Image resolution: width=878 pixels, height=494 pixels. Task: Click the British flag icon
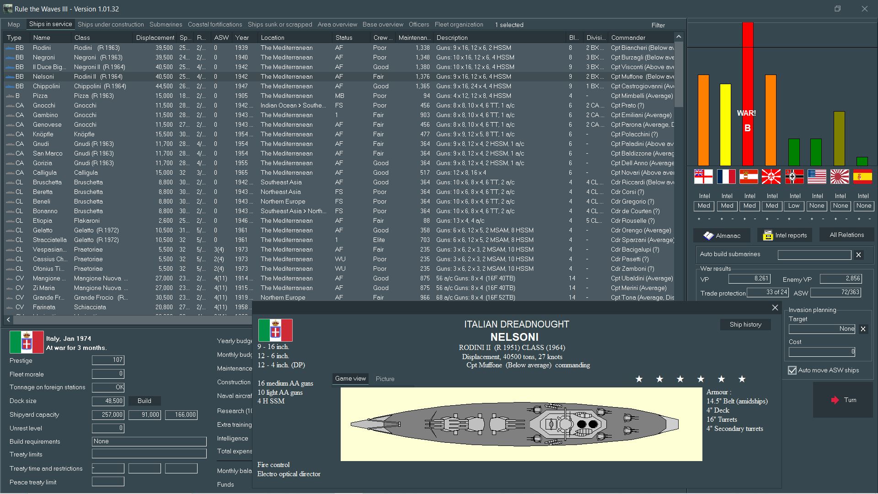pyautogui.click(x=703, y=177)
